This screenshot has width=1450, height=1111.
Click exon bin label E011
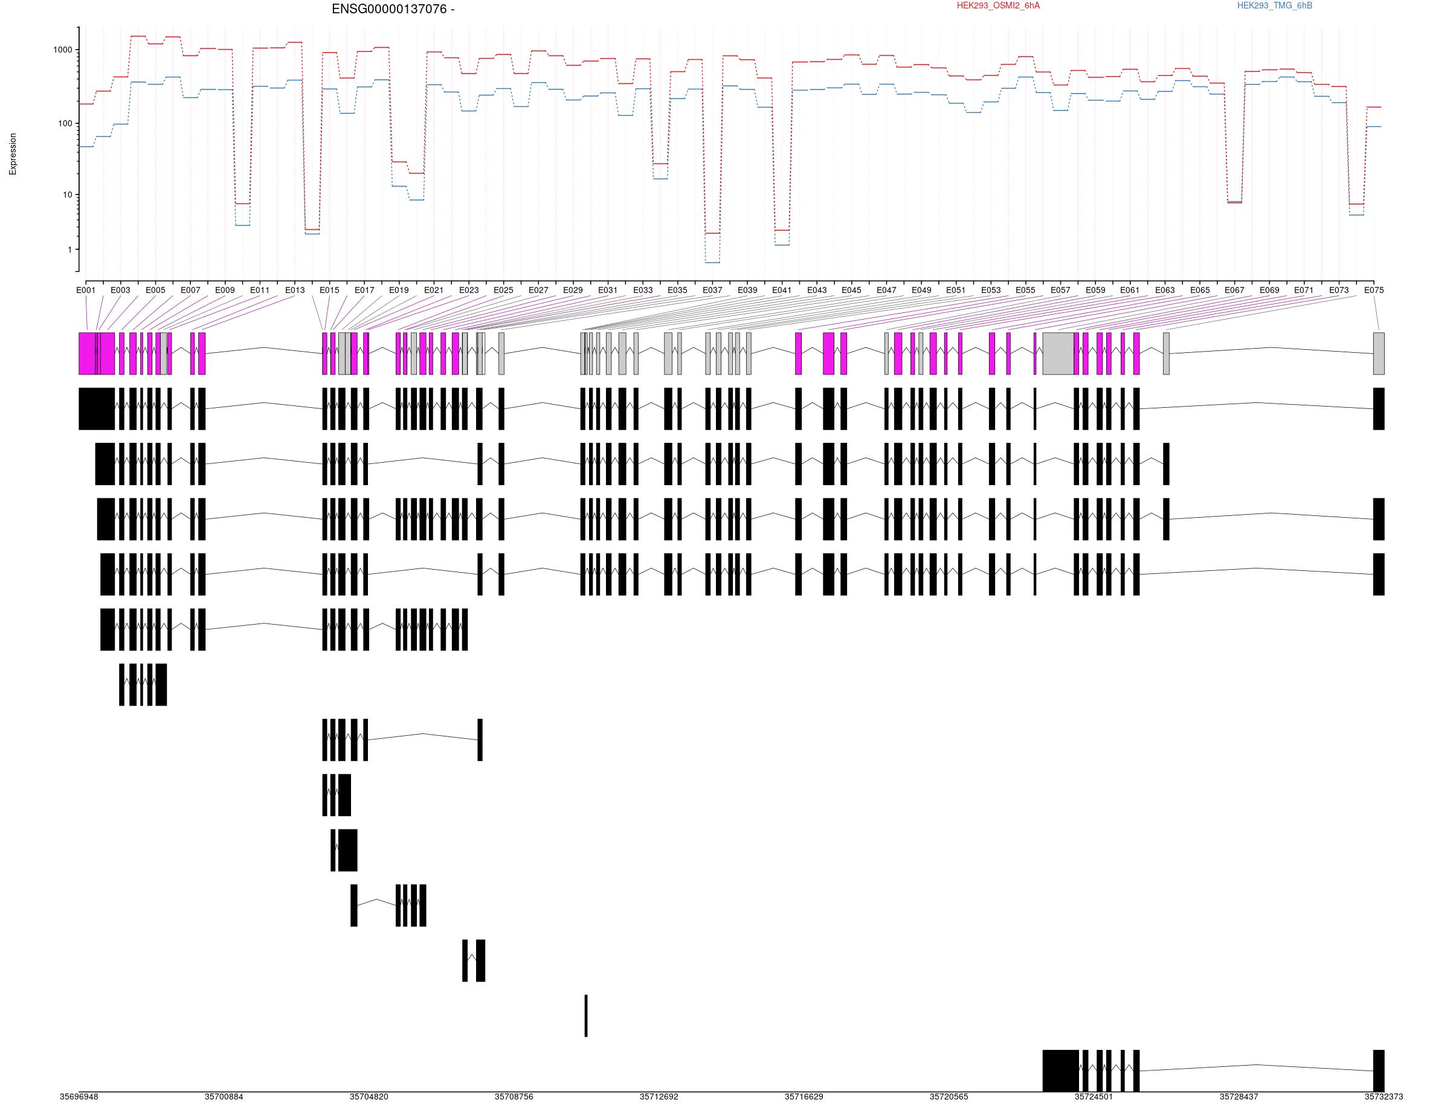[260, 291]
